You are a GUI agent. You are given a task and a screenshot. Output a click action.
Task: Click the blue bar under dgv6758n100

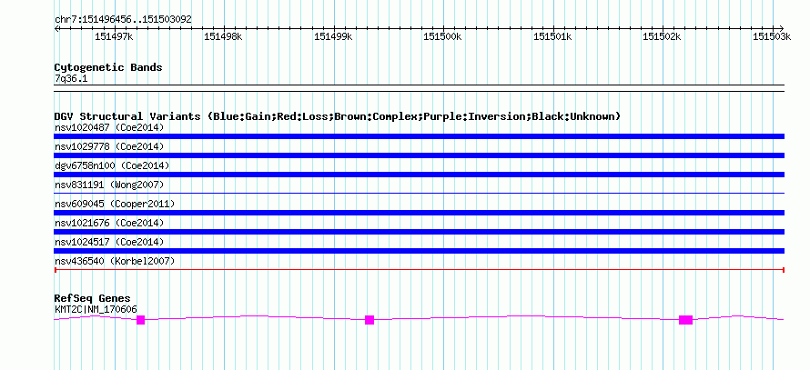pos(419,175)
